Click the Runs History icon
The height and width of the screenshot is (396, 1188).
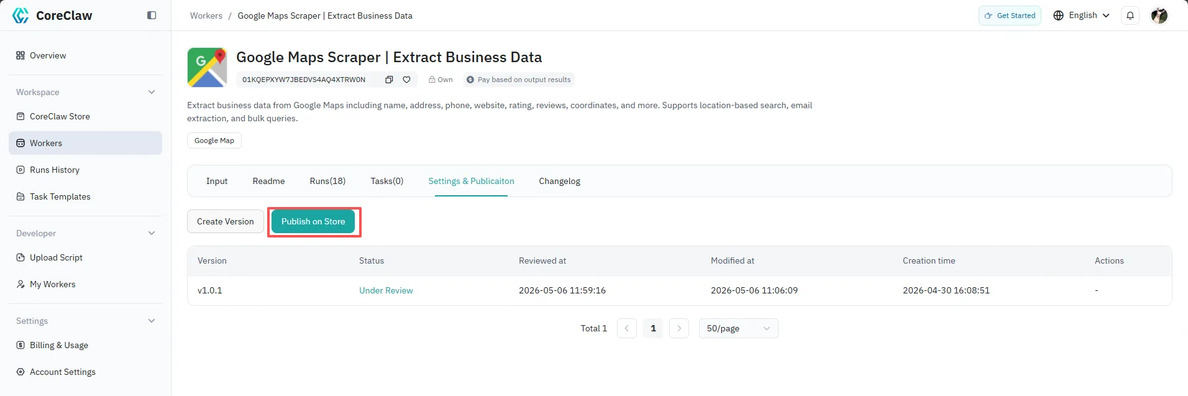point(21,170)
